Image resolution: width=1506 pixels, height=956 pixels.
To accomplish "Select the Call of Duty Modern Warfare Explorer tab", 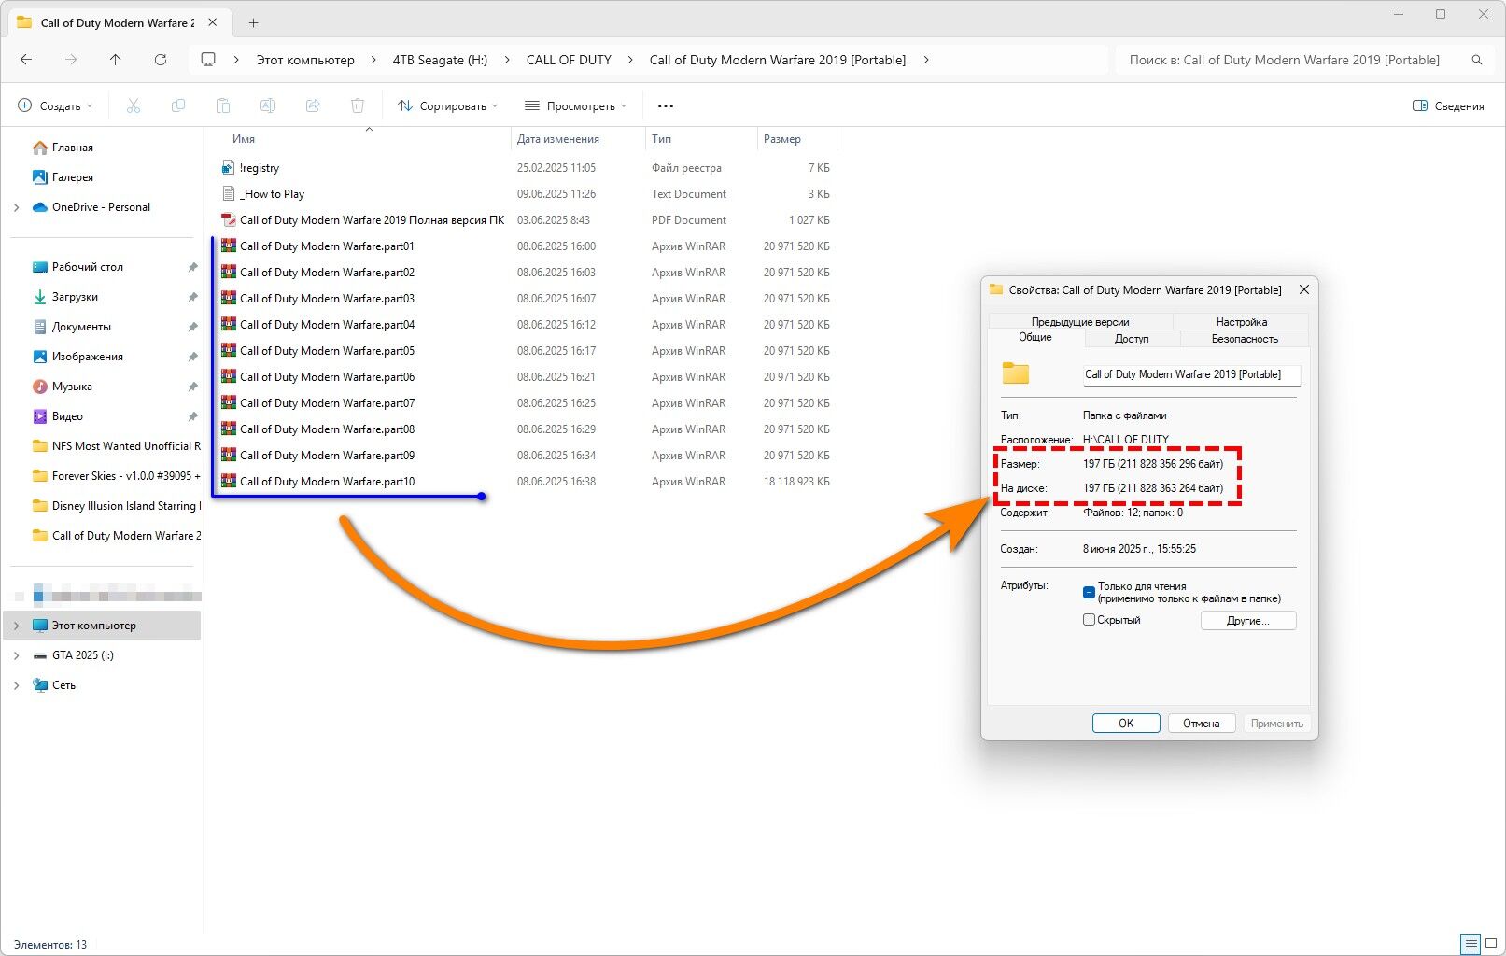I will [118, 23].
